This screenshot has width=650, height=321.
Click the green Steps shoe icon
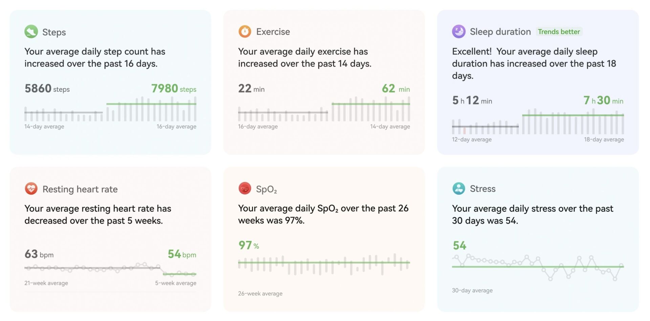pyautogui.click(x=31, y=32)
